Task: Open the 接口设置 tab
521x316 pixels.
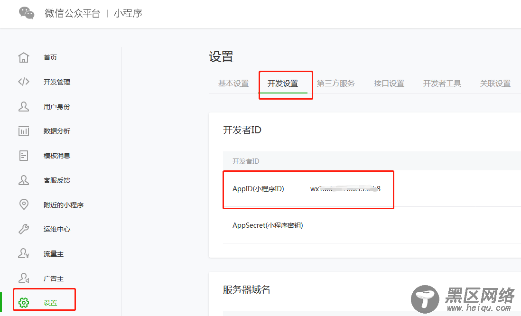Action: click(389, 83)
